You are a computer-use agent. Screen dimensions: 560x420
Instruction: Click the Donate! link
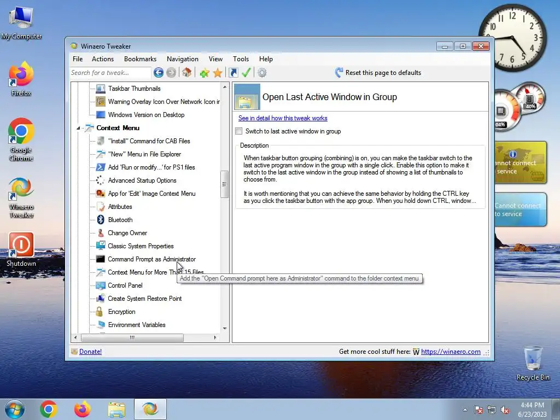(90, 352)
